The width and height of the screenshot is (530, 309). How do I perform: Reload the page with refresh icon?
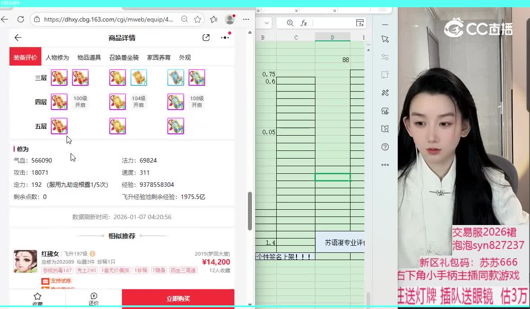click(x=21, y=19)
